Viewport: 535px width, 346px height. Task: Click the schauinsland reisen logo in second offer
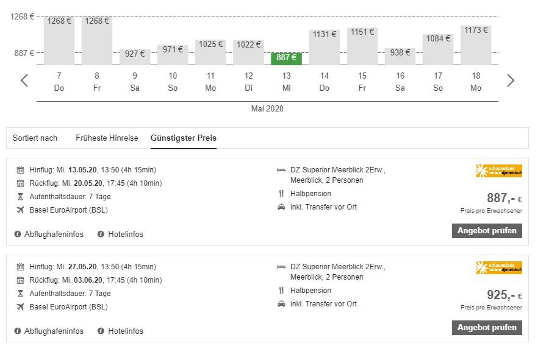[499, 268]
